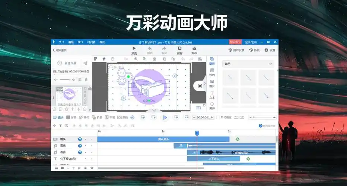Open the 编辑 menu
Image resolution: width=347 pixels, height=186 pixels.
point(71,42)
